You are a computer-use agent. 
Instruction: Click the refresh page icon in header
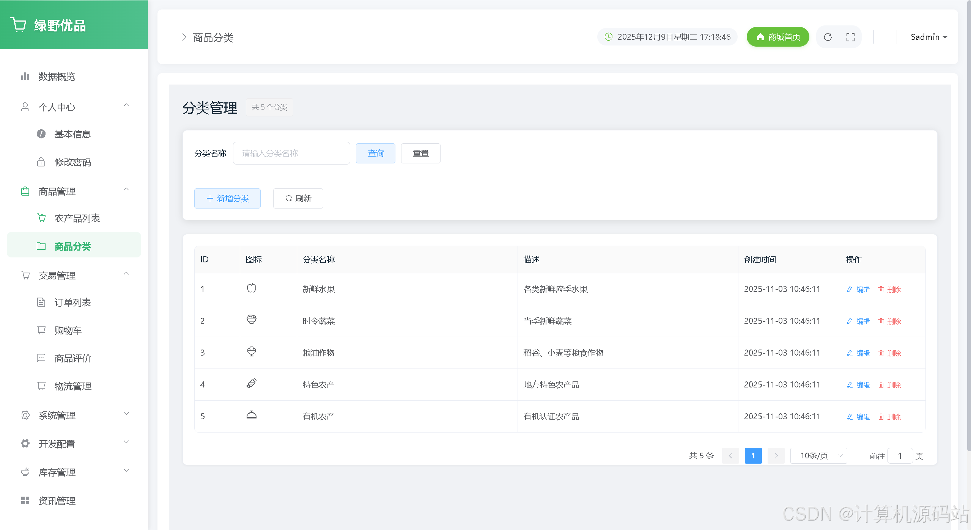(828, 37)
